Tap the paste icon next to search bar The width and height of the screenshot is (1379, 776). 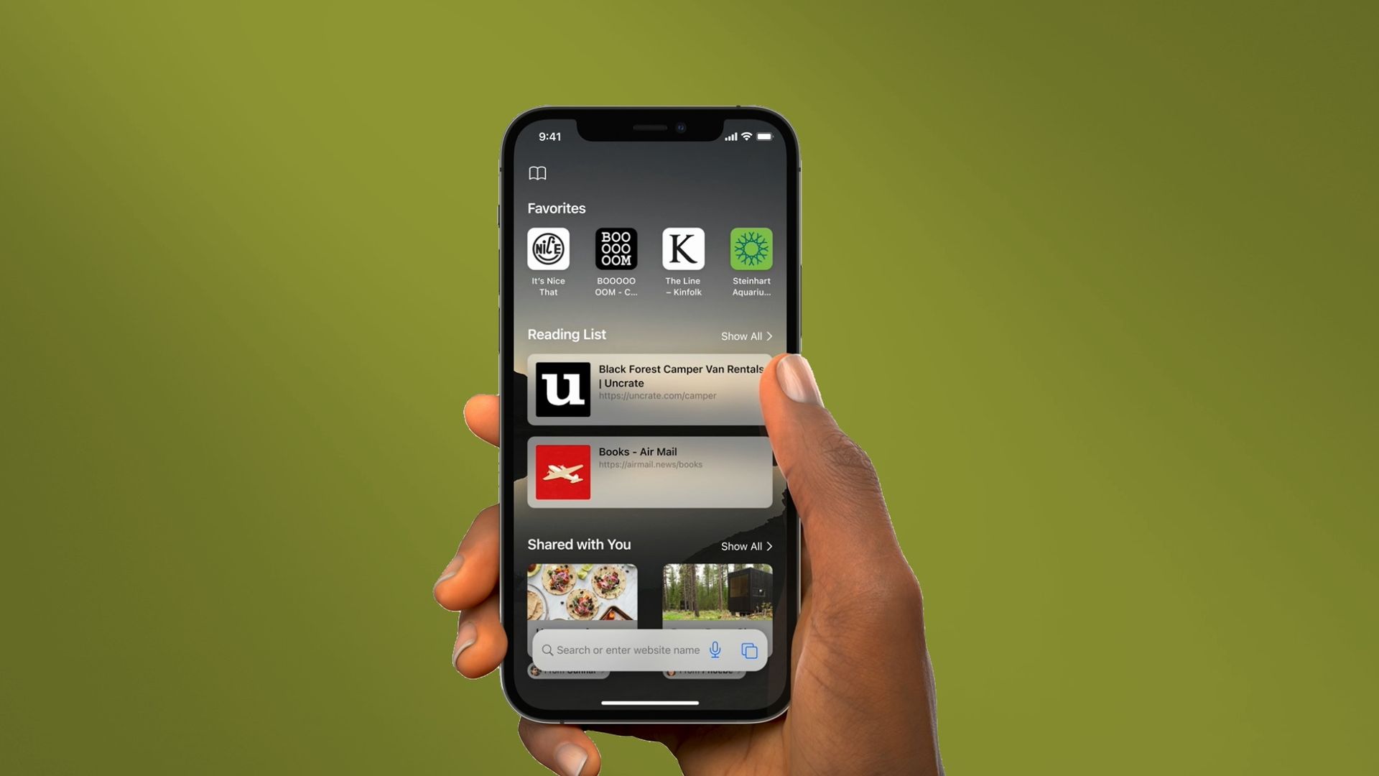[749, 650]
